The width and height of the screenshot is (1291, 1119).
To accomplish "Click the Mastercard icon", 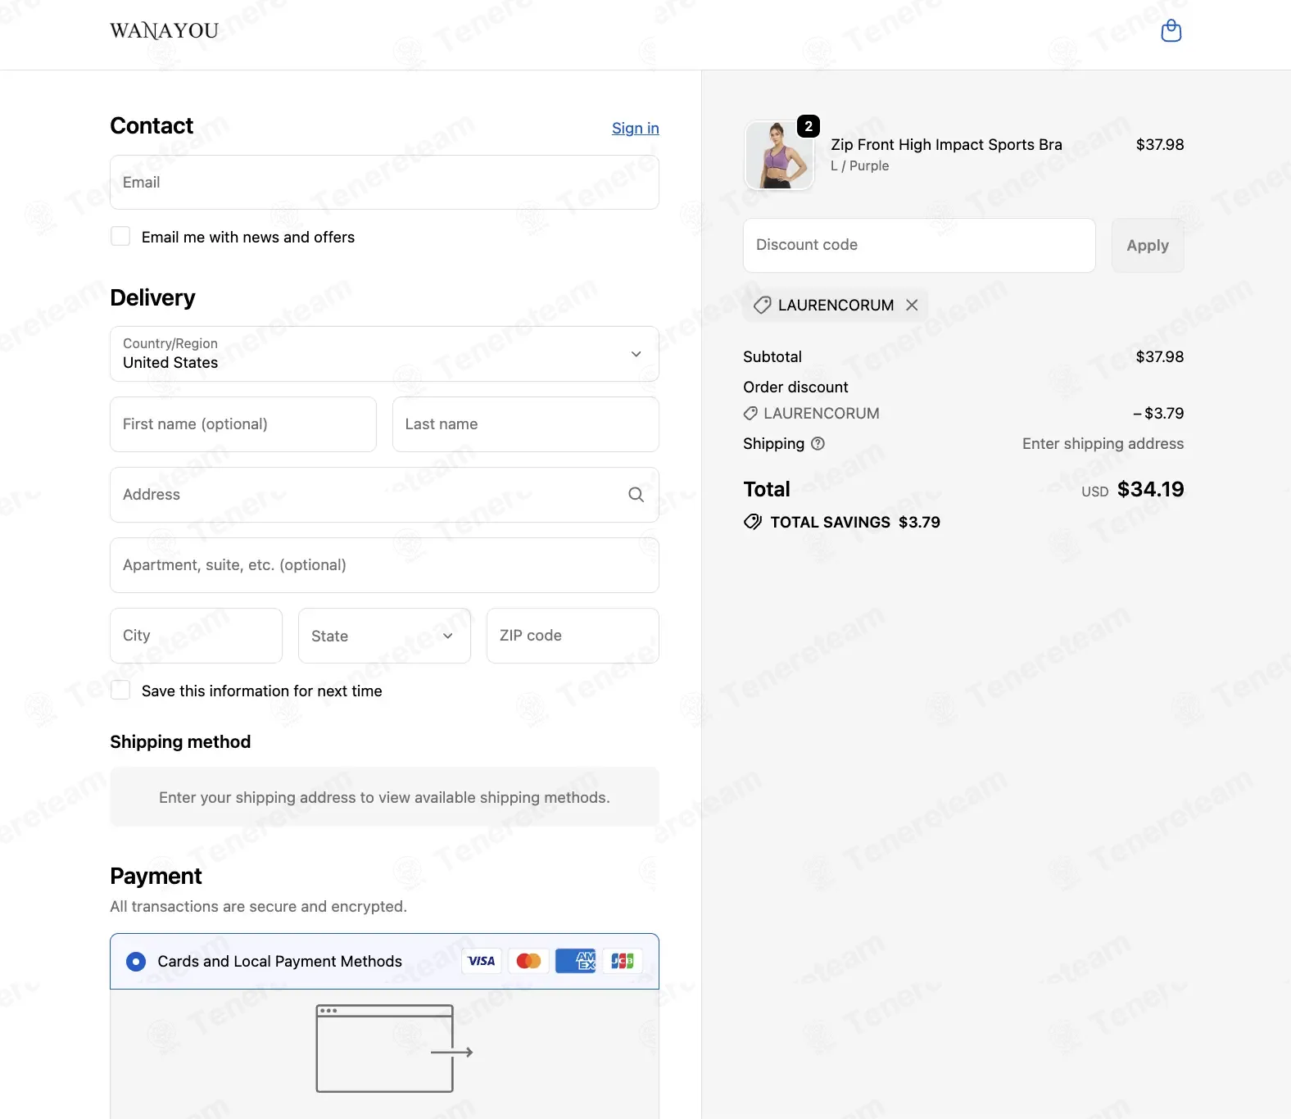I will click(528, 961).
